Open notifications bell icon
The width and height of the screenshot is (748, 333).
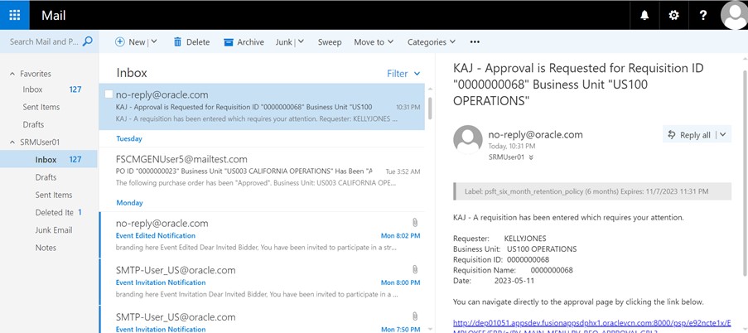pos(644,15)
